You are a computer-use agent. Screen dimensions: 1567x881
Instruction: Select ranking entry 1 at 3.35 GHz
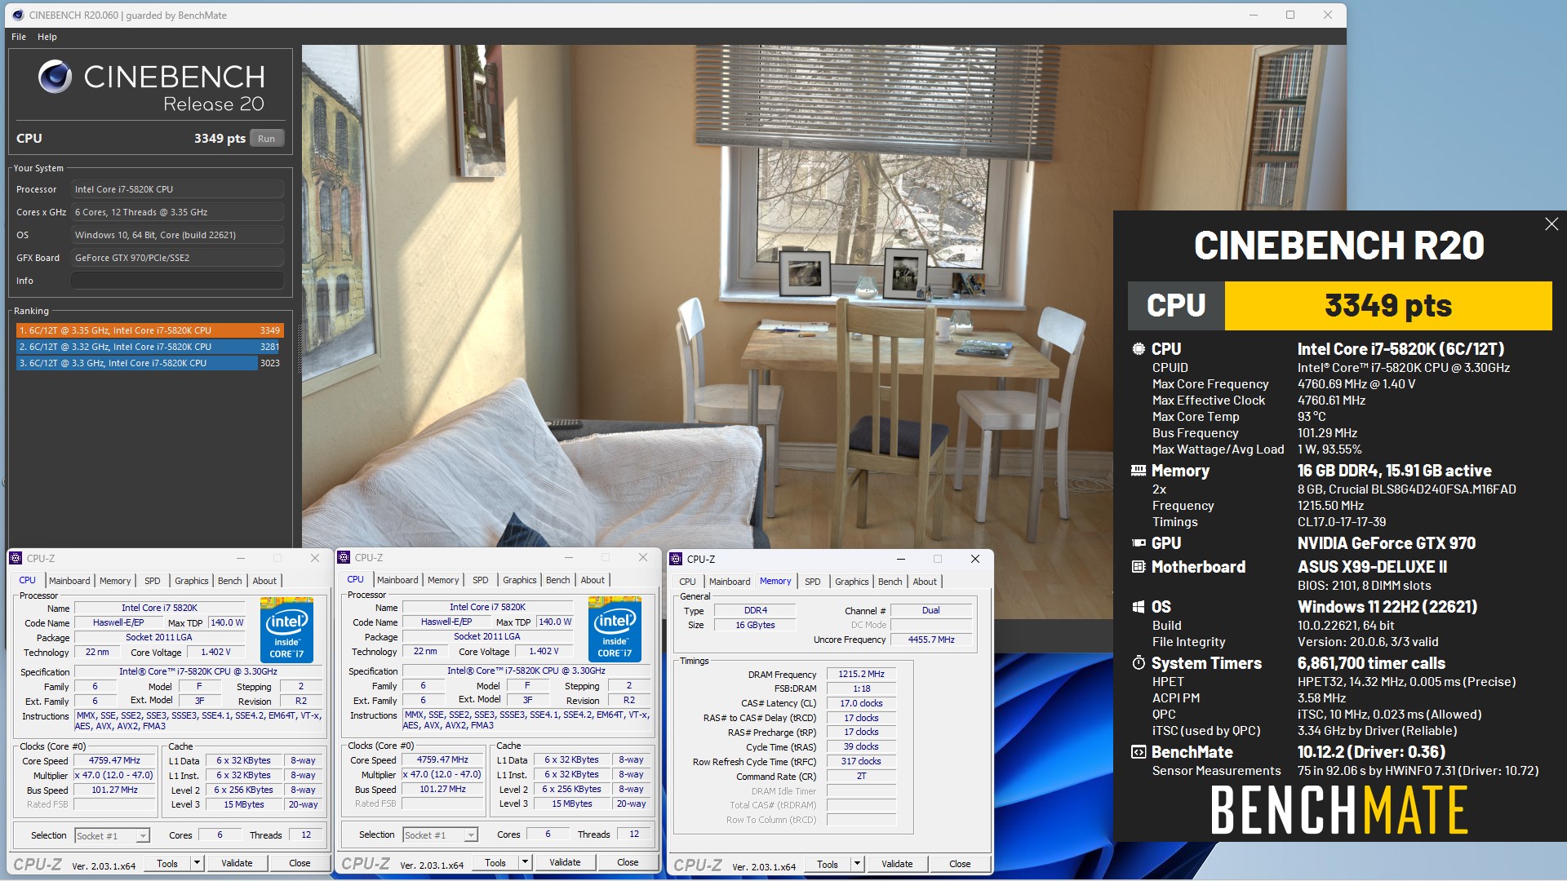coord(149,330)
